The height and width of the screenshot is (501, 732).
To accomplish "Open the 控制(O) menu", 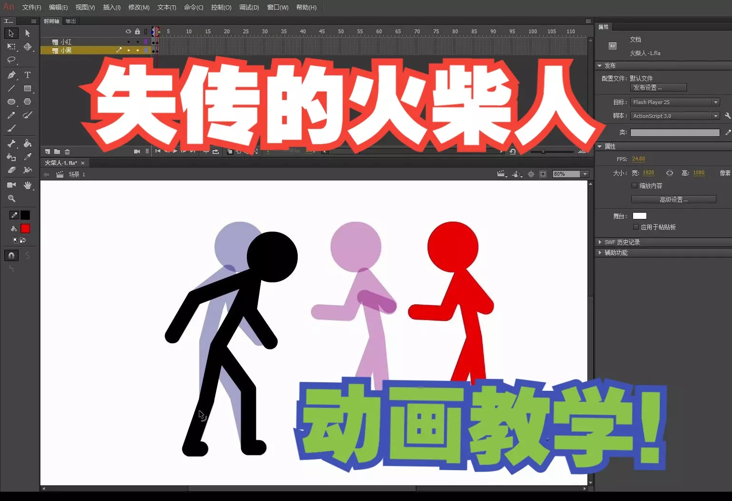I will click(x=221, y=8).
